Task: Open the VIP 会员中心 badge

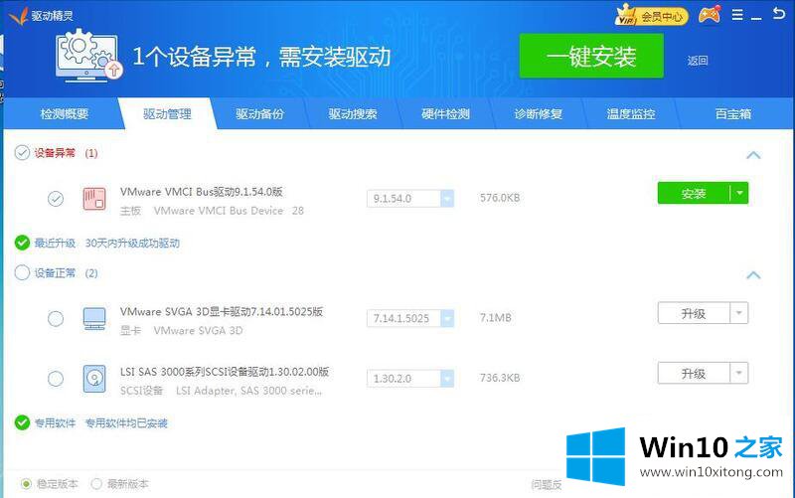Action: (651, 15)
